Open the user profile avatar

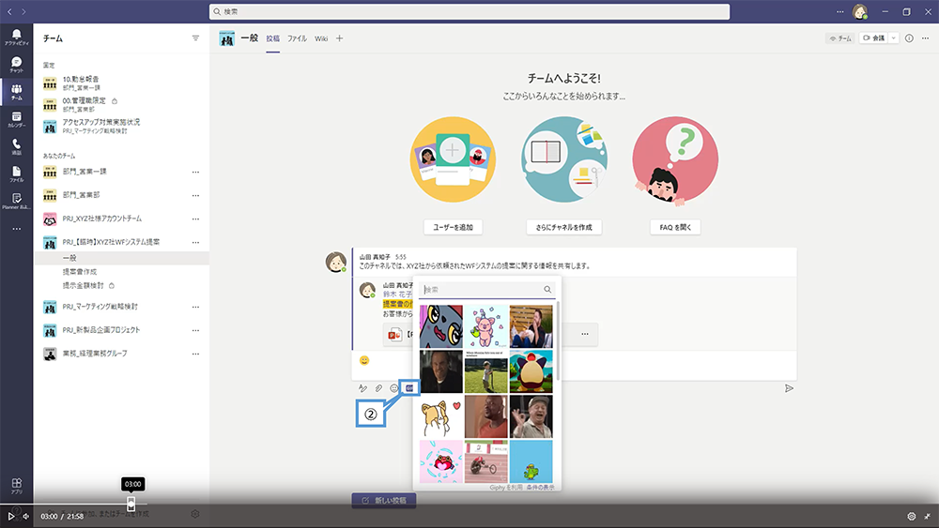860,11
